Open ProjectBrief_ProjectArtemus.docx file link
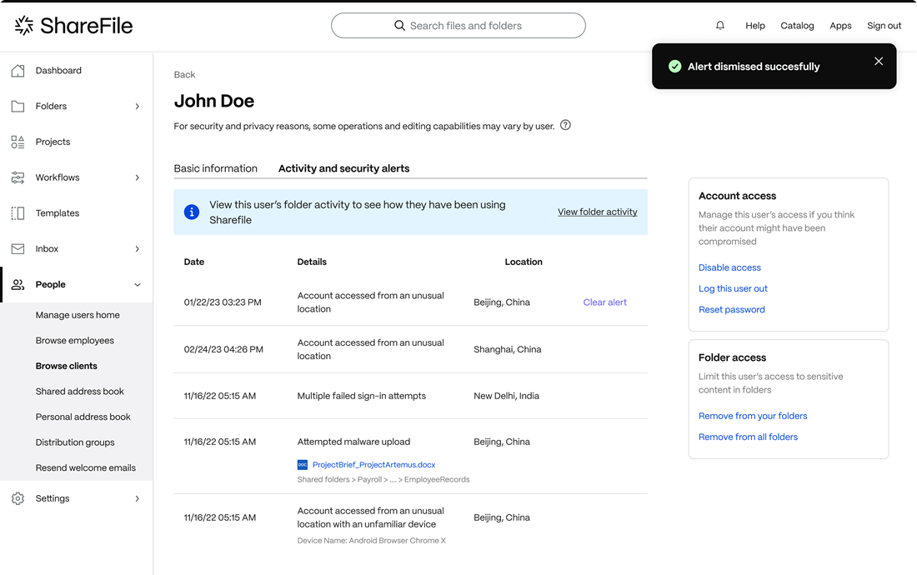 [373, 465]
